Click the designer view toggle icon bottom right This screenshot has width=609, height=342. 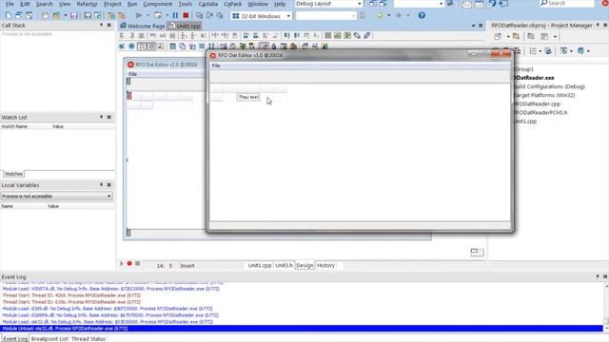477,252
